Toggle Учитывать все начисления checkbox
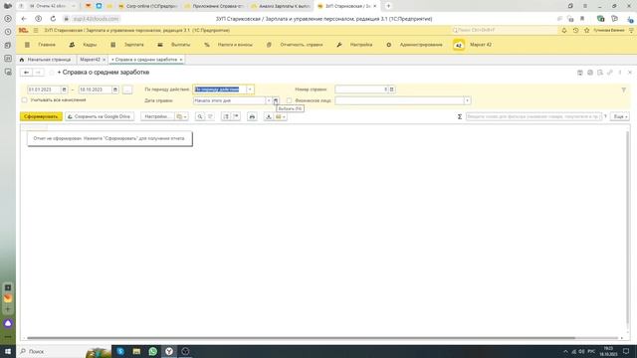 [x=24, y=99]
